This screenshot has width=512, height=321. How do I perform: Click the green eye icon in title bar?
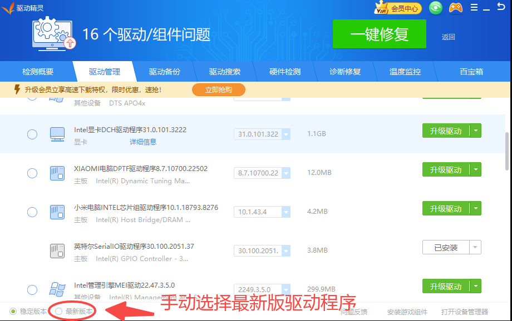coord(436,8)
